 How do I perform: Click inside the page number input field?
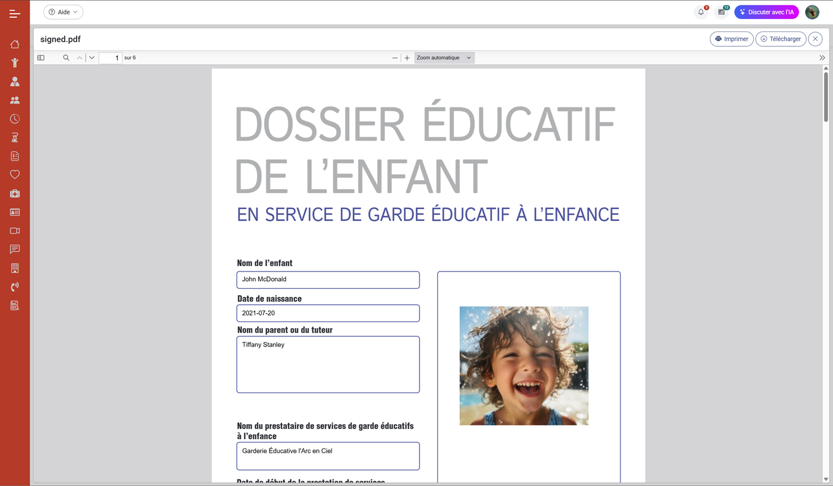pyautogui.click(x=111, y=58)
